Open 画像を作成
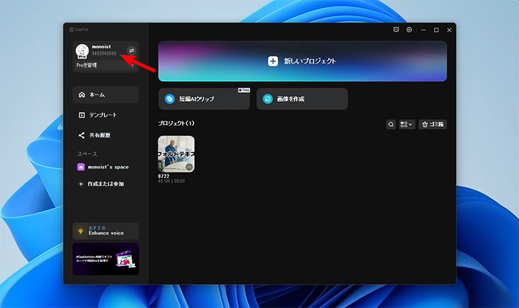Screen dimensions: 519x308 coord(302,99)
